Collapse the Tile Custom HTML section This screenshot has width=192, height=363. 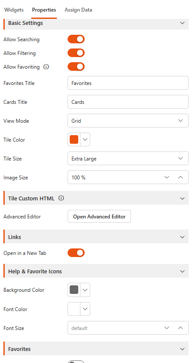pyautogui.click(x=182, y=198)
